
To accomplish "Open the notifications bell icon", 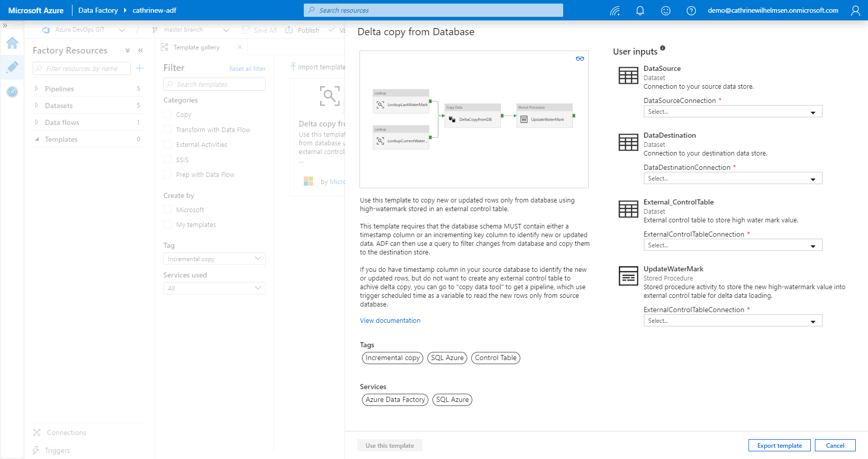I will [x=640, y=11].
